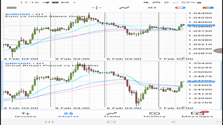Screen dimensions: 223x125
Task: Tap the Android home button
Action: click(x=111, y=122)
